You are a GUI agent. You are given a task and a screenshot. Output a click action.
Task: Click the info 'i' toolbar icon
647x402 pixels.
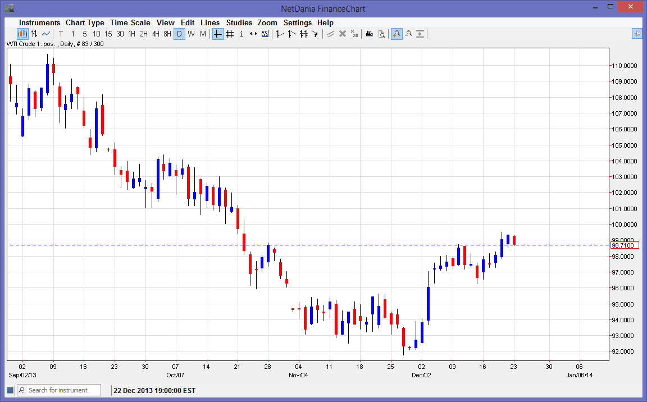tap(242, 34)
